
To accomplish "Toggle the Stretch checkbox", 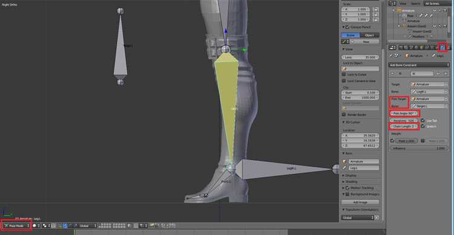I will [x=423, y=127].
